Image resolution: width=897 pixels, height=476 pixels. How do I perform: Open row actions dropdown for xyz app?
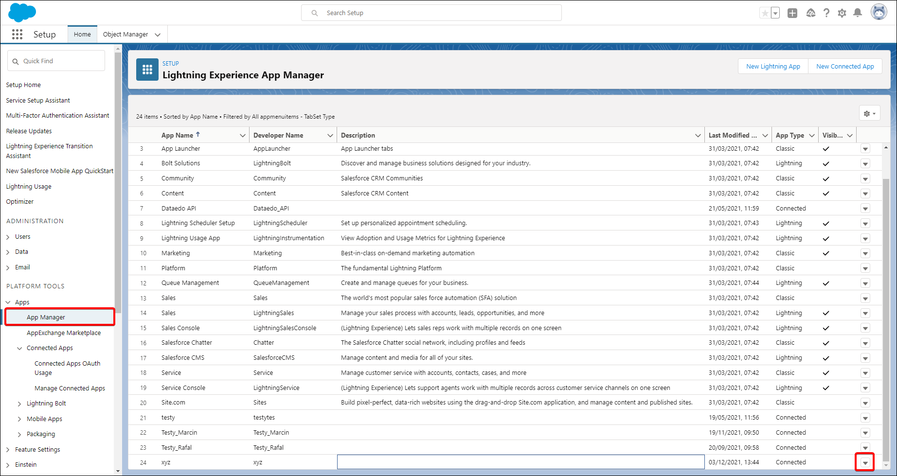point(865,462)
